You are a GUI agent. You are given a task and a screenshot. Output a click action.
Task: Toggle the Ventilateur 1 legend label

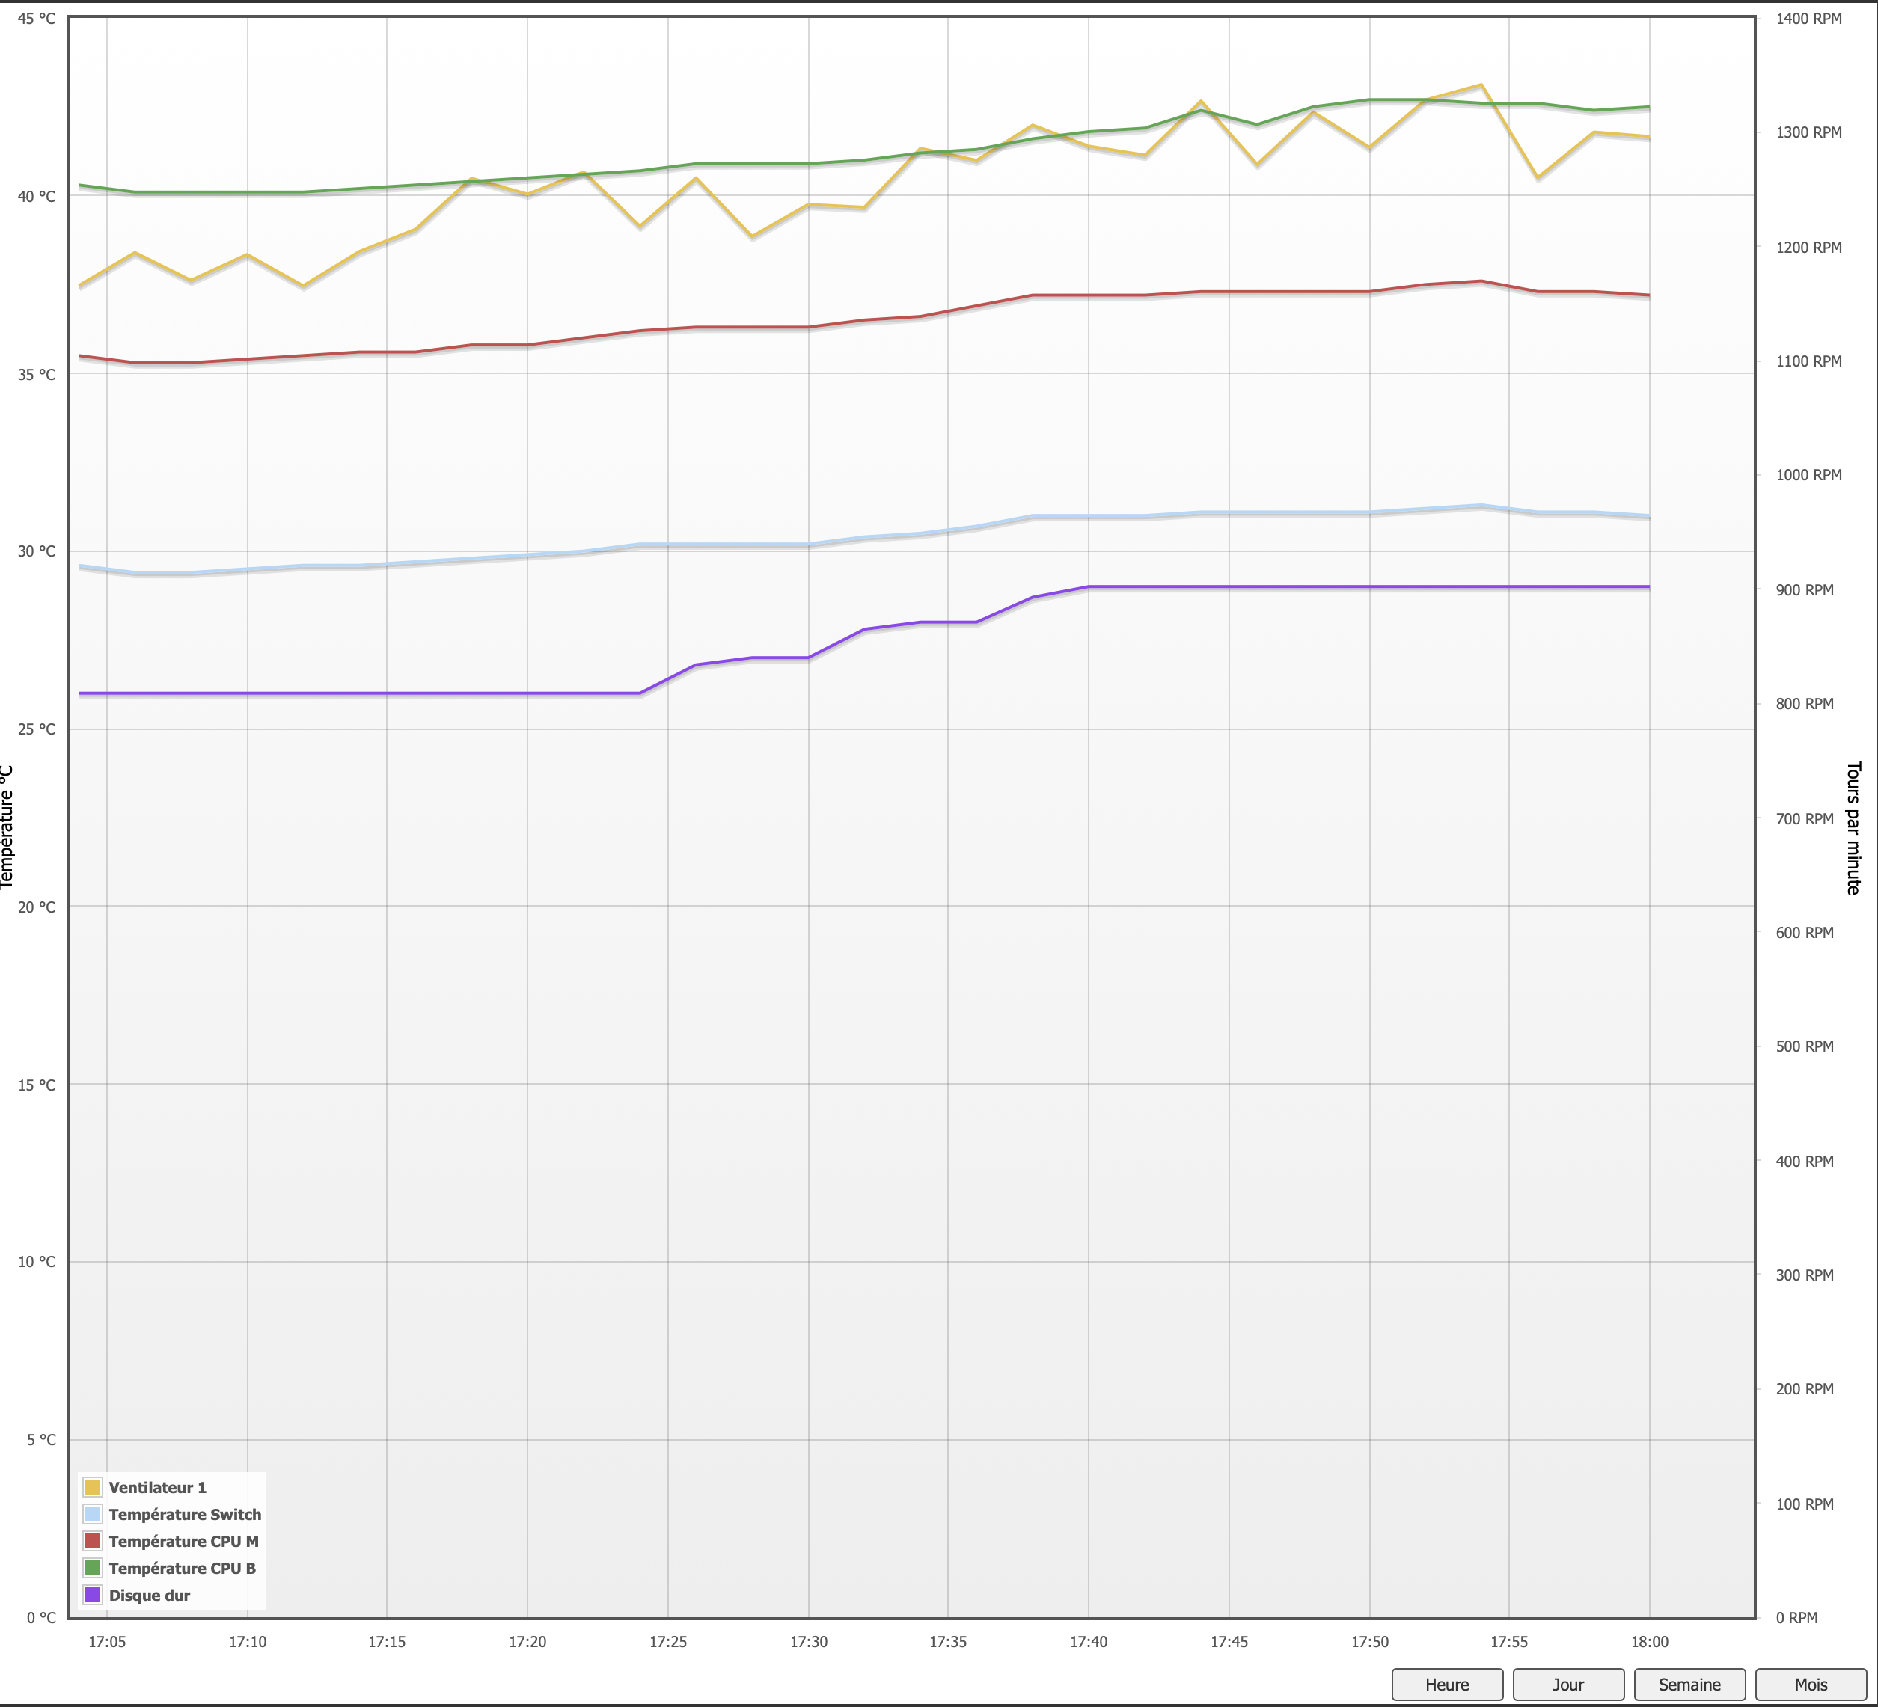coord(157,1487)
